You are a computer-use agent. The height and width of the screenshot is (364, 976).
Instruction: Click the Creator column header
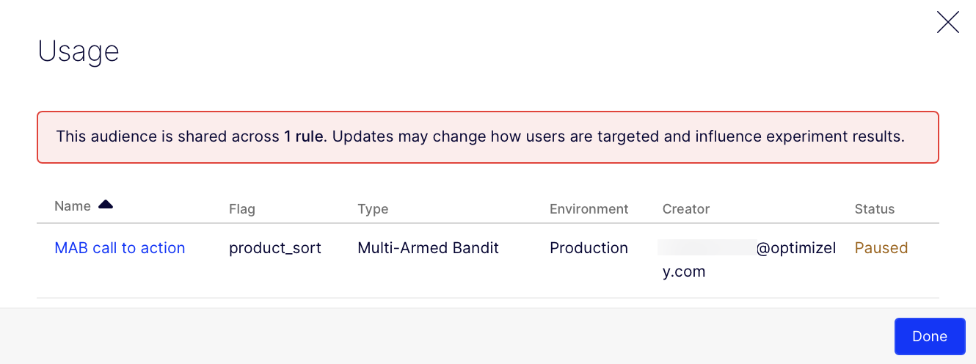coord(685,209)
